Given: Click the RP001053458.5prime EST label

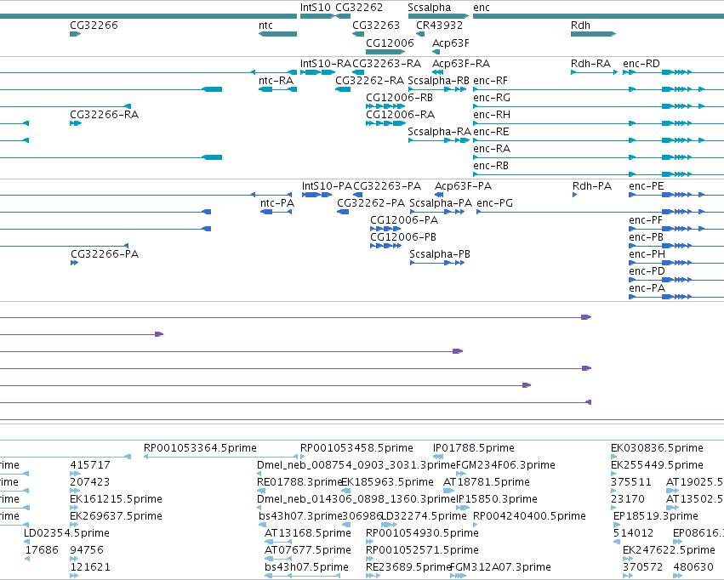Looking at the screenshot, I should coord(356,448).
